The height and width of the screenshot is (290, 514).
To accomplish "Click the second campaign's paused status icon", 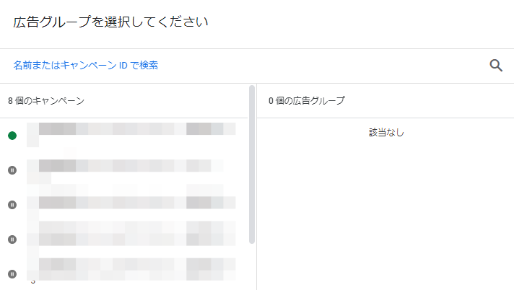I will [12, 170].
